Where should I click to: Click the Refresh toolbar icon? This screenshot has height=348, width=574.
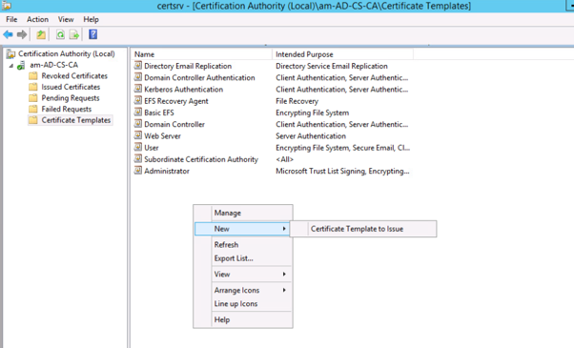pos(60,34)
